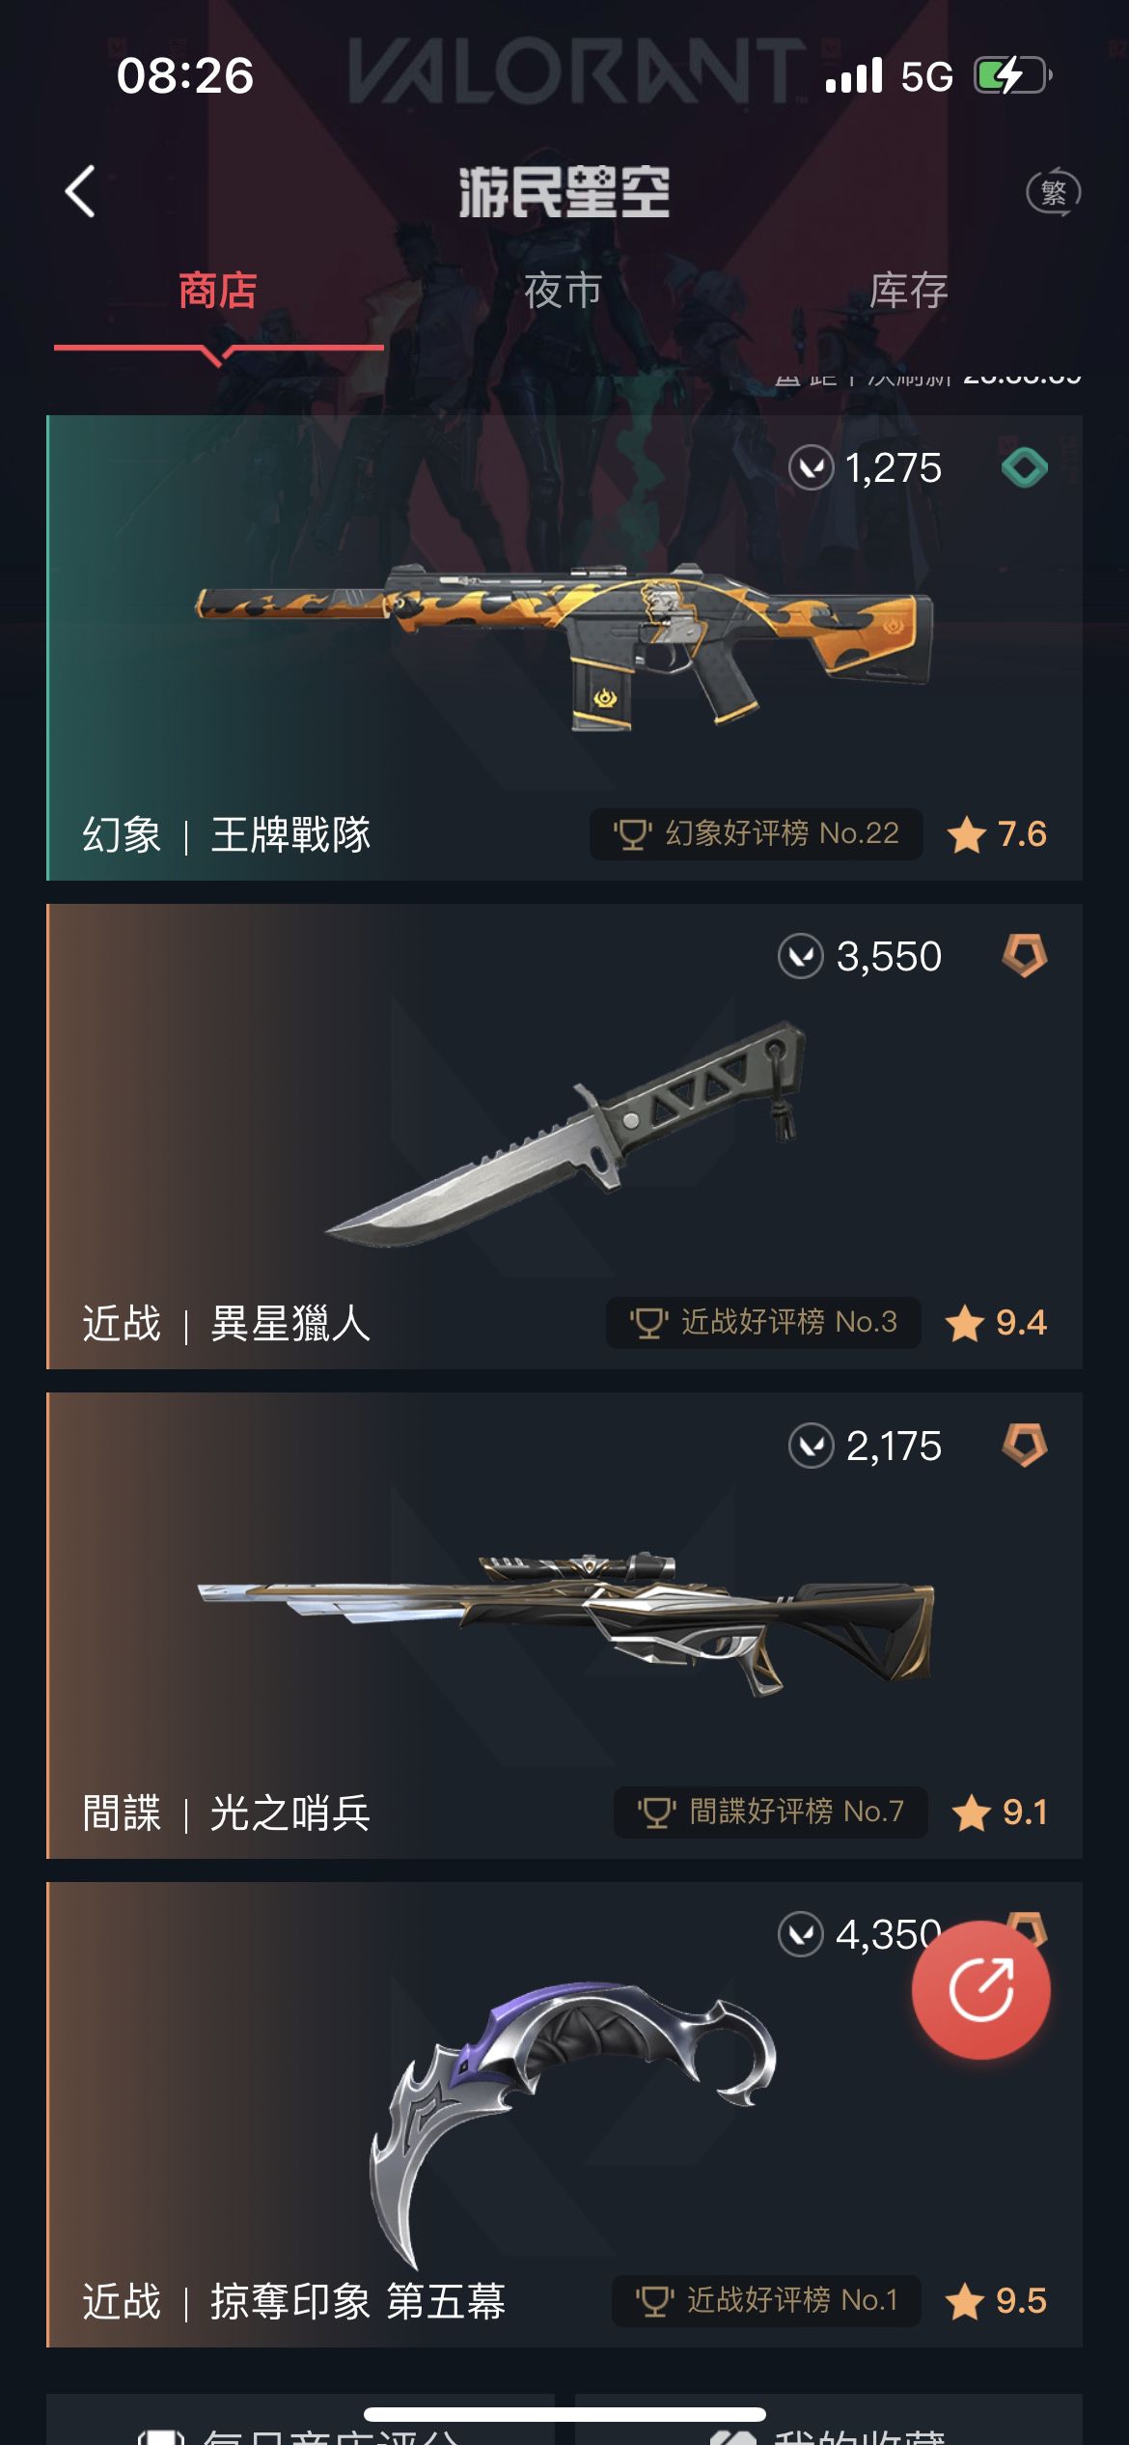This screenshot has width=1129, height=2445.
Task: Tap the orange rarity icon on 異星獵人
Action: click(x=1025, y=956)
